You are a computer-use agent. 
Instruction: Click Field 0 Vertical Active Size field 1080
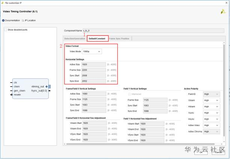tap(94, 94)
